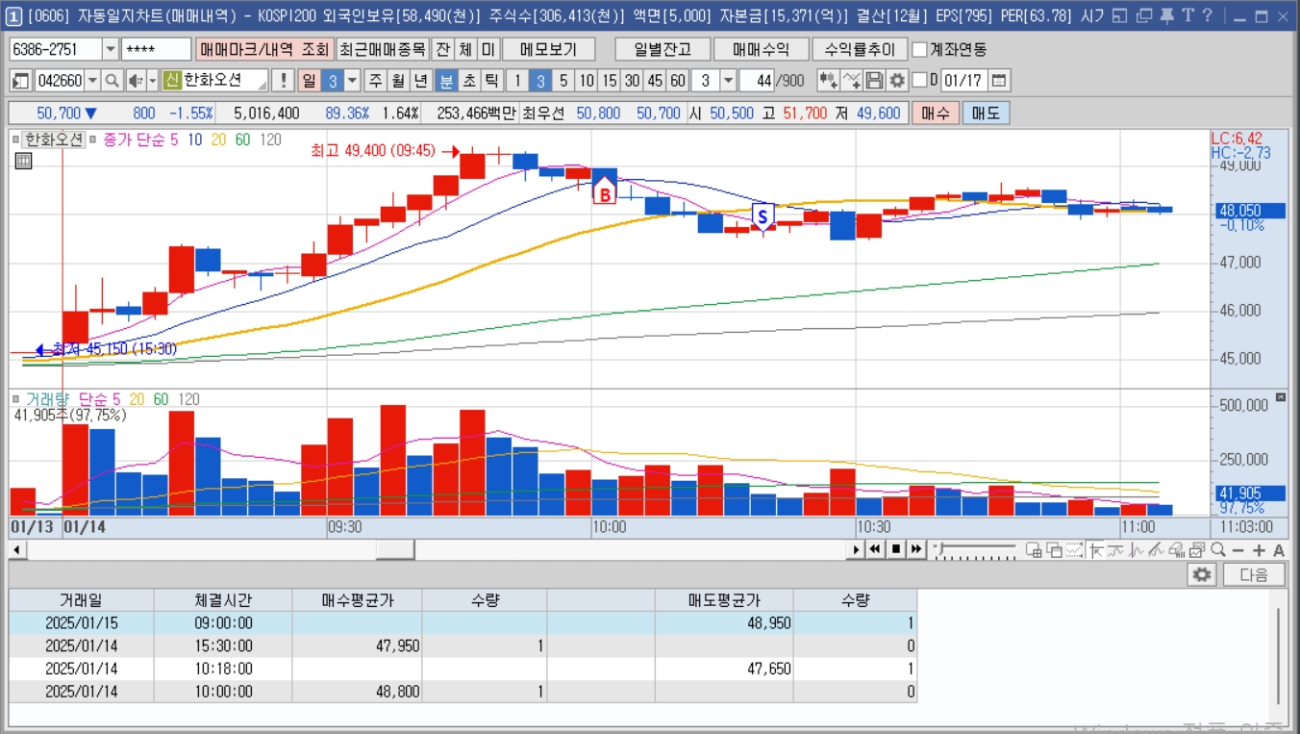
Task: Click the split chart window icon with grid
Action: (x=1035, y=549)
